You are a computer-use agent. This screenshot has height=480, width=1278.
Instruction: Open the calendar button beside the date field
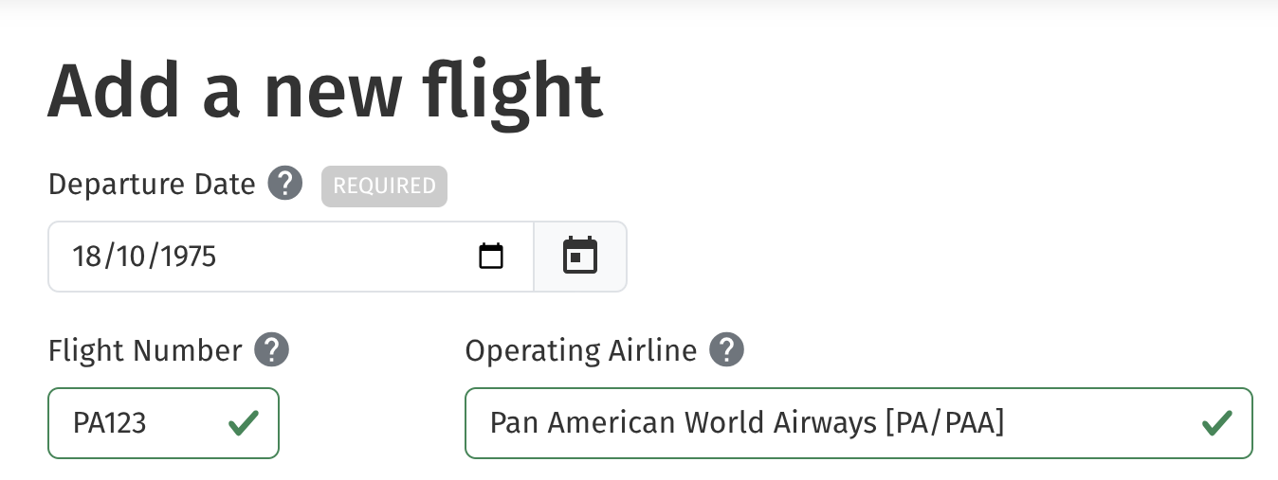(x=580, y=257)
